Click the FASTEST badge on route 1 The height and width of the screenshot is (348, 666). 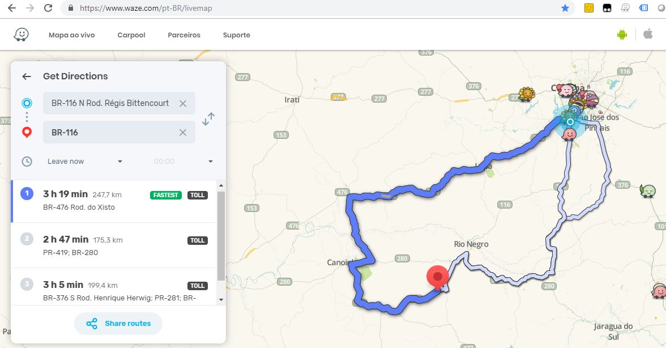pos(165,195)
